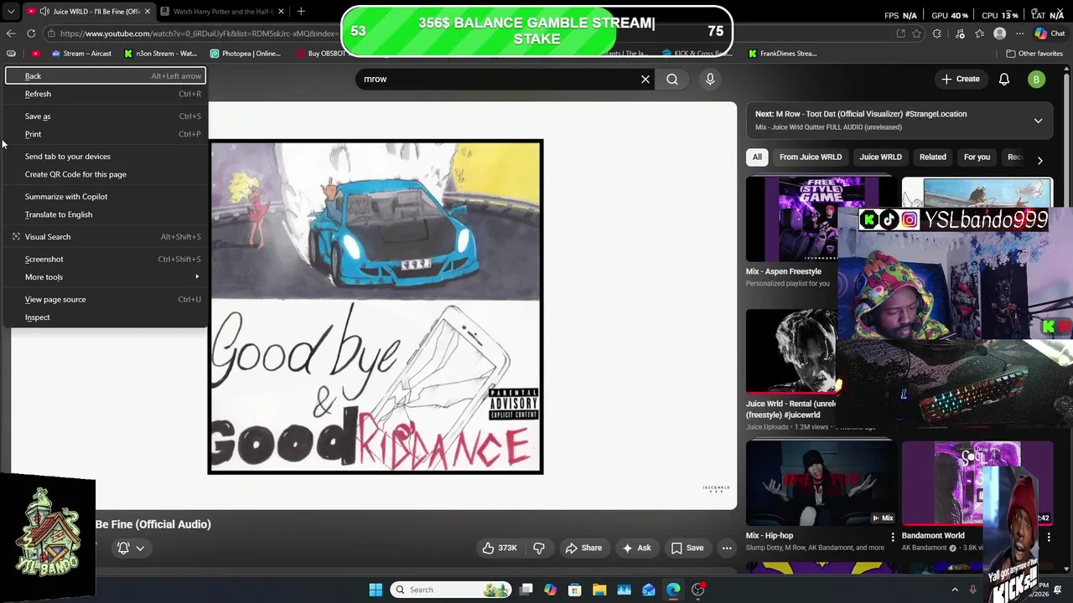The width and height of the screenshot is (1073, 603).
Task: Open Visual Search from the context menu
Action: click(105, 237)
